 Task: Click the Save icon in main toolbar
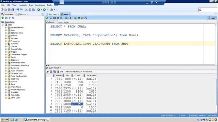tap(9, 9)
